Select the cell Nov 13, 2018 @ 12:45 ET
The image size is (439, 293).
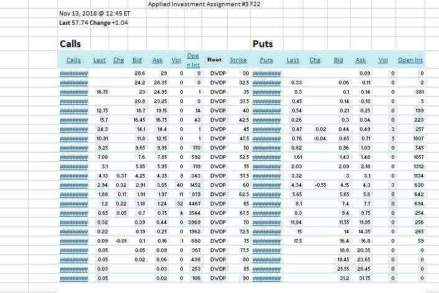pyautogui.click(x=95, y=14)
